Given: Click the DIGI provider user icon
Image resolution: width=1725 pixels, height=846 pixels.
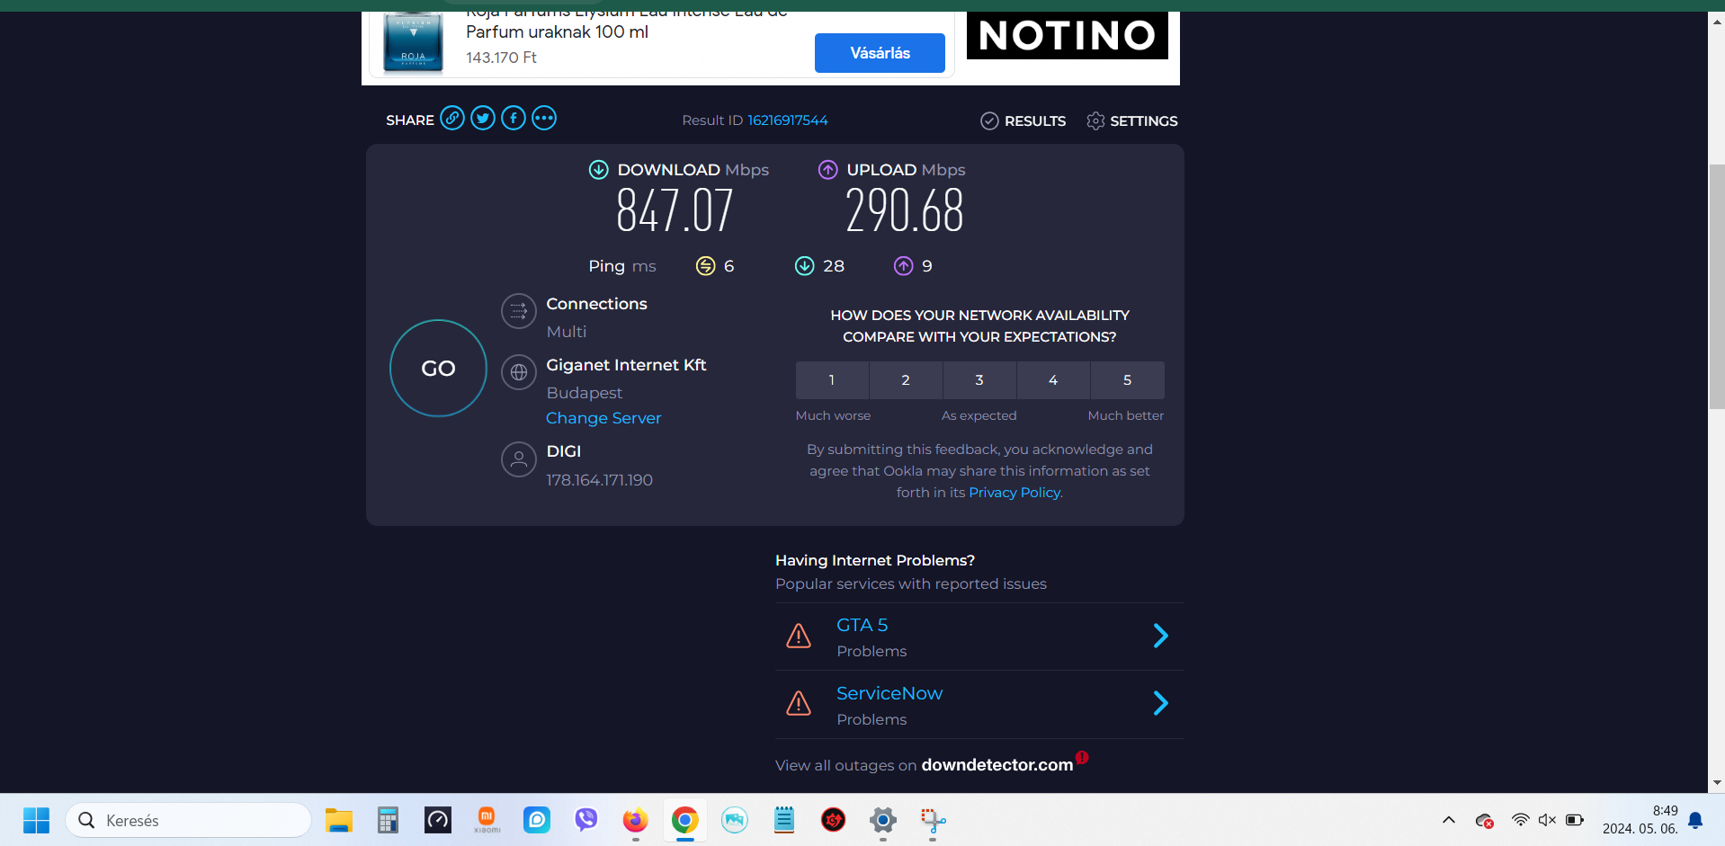Looking at the screenshot, I should [519, 459].
